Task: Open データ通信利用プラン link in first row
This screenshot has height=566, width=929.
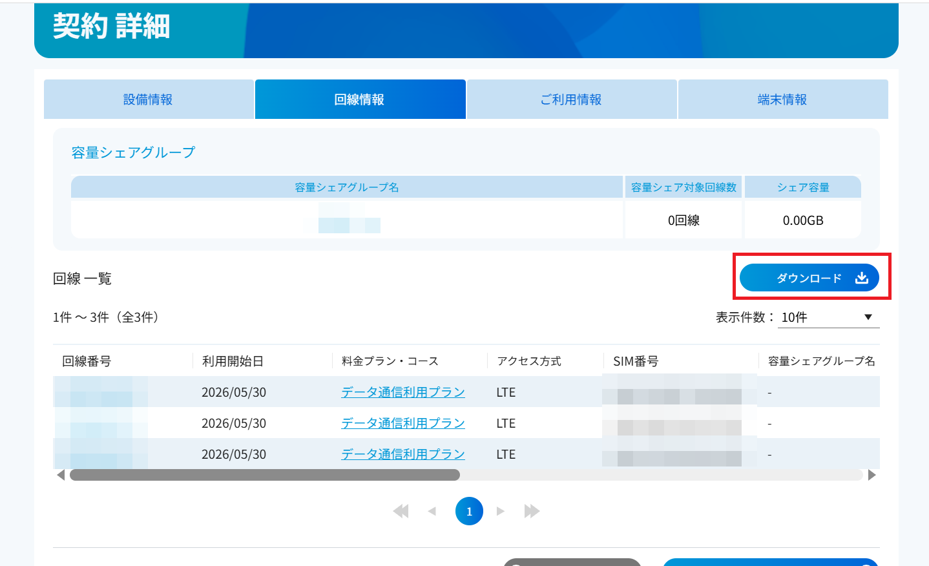Action: (x=403, y=392)
